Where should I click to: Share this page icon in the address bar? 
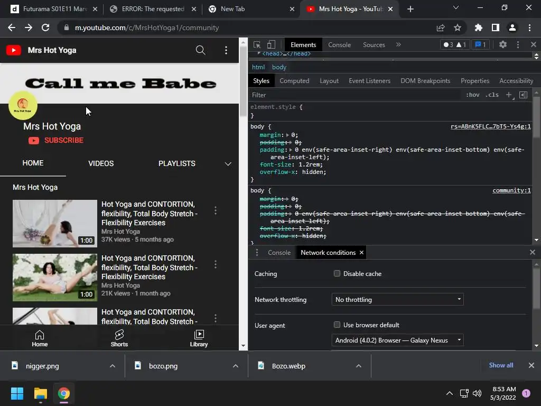click(x=441, y=27)
